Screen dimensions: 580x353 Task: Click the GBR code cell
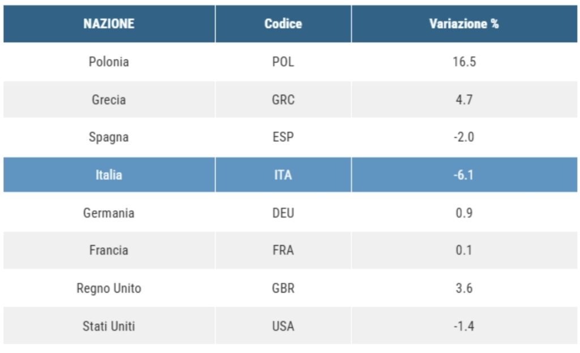(283, 288)
